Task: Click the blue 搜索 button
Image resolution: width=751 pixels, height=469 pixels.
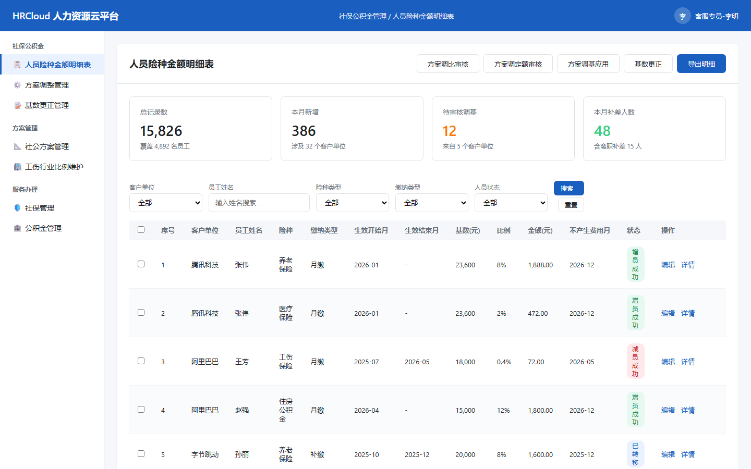Action: pyautogui.click(x=569, y=188)
